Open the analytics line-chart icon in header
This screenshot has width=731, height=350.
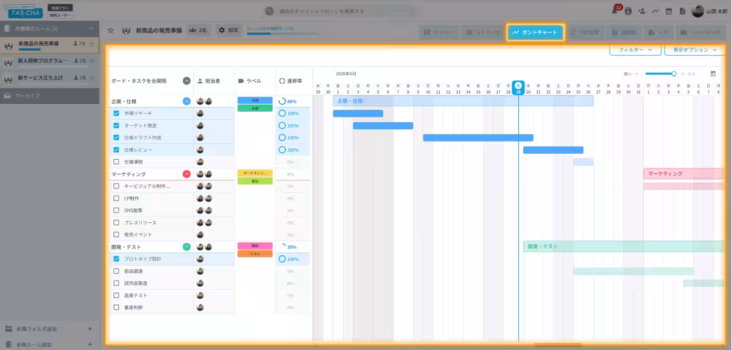coord(655,11)
